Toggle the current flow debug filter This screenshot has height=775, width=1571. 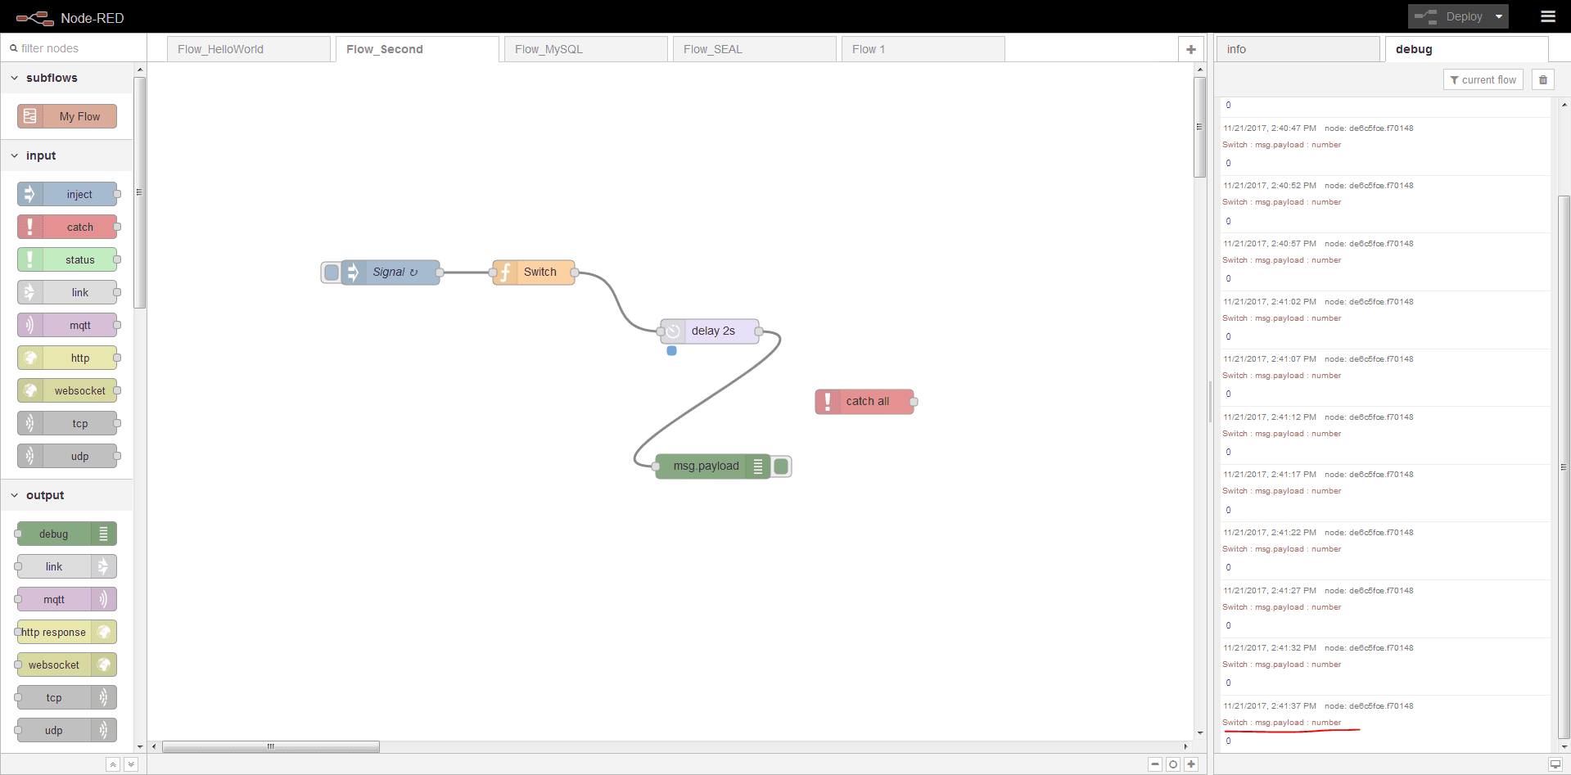[1483, 79]
